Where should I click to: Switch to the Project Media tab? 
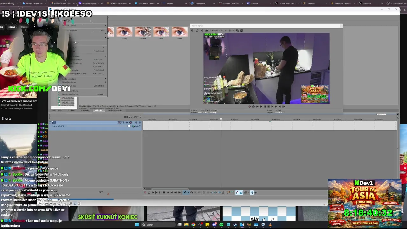tap(57, 110)
